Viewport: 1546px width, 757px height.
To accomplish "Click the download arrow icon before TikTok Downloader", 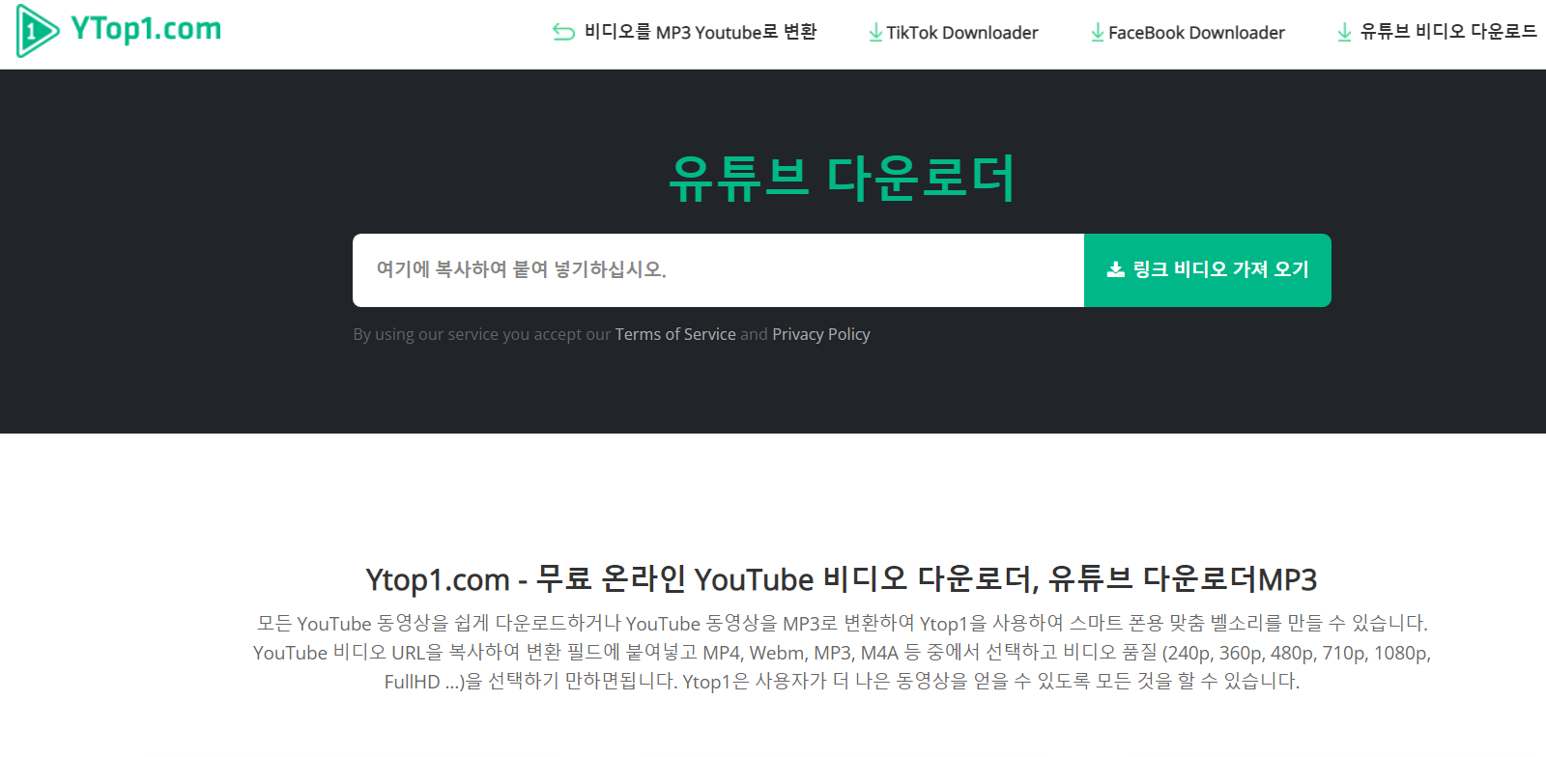I will [875, 33].
